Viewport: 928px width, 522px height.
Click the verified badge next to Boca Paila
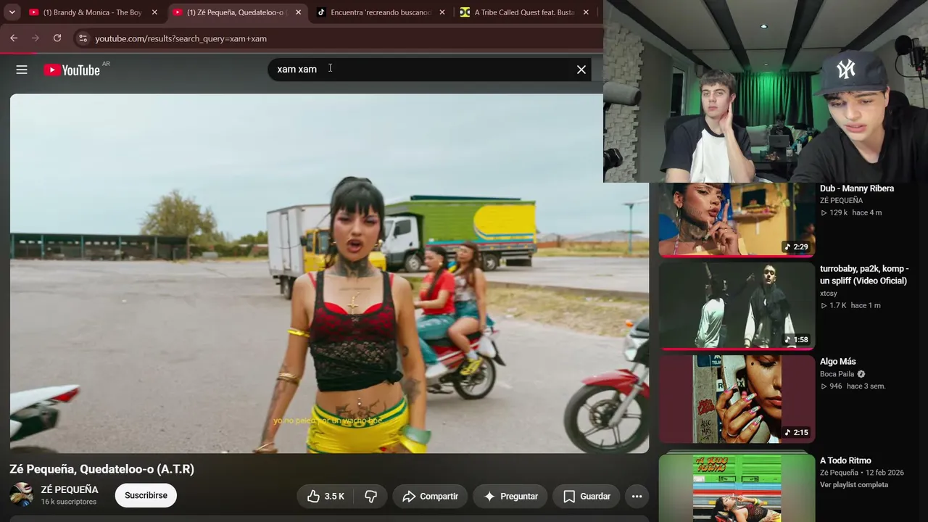[861, 374]
